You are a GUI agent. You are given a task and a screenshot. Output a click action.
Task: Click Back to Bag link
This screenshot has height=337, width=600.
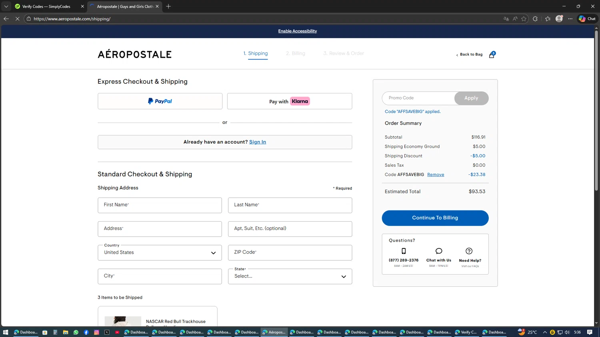(470, 54)
